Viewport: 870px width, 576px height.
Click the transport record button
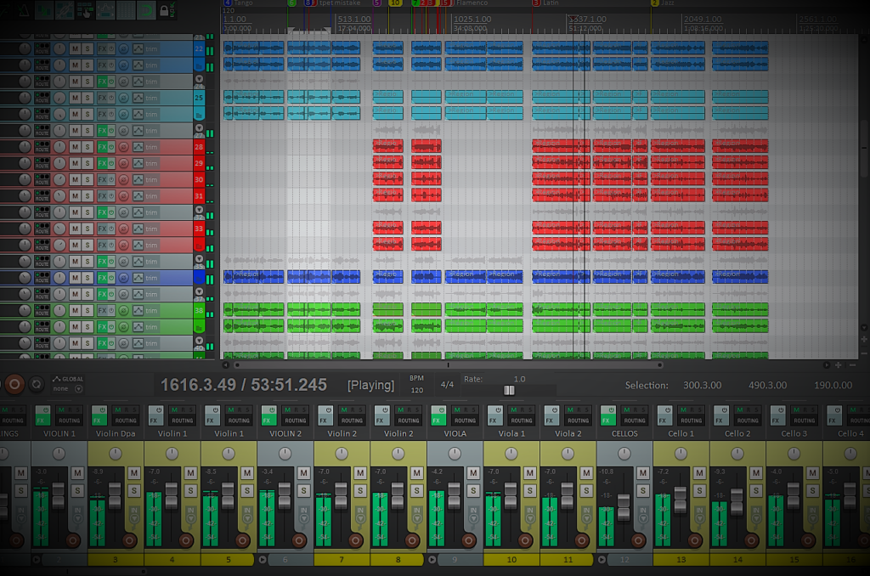(14, 385)
